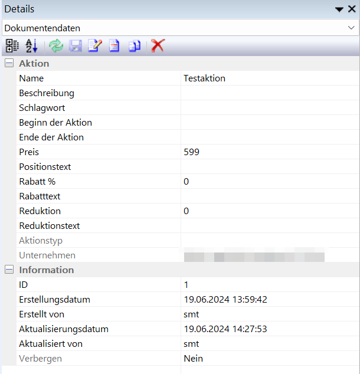Select the Reduktion value 0
The height and width of the screenshot is (374, 360).
click(x=186, y=211)
